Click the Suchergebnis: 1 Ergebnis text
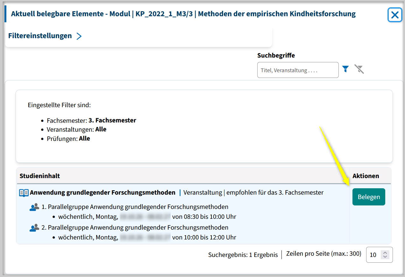 tap(243, 255)
